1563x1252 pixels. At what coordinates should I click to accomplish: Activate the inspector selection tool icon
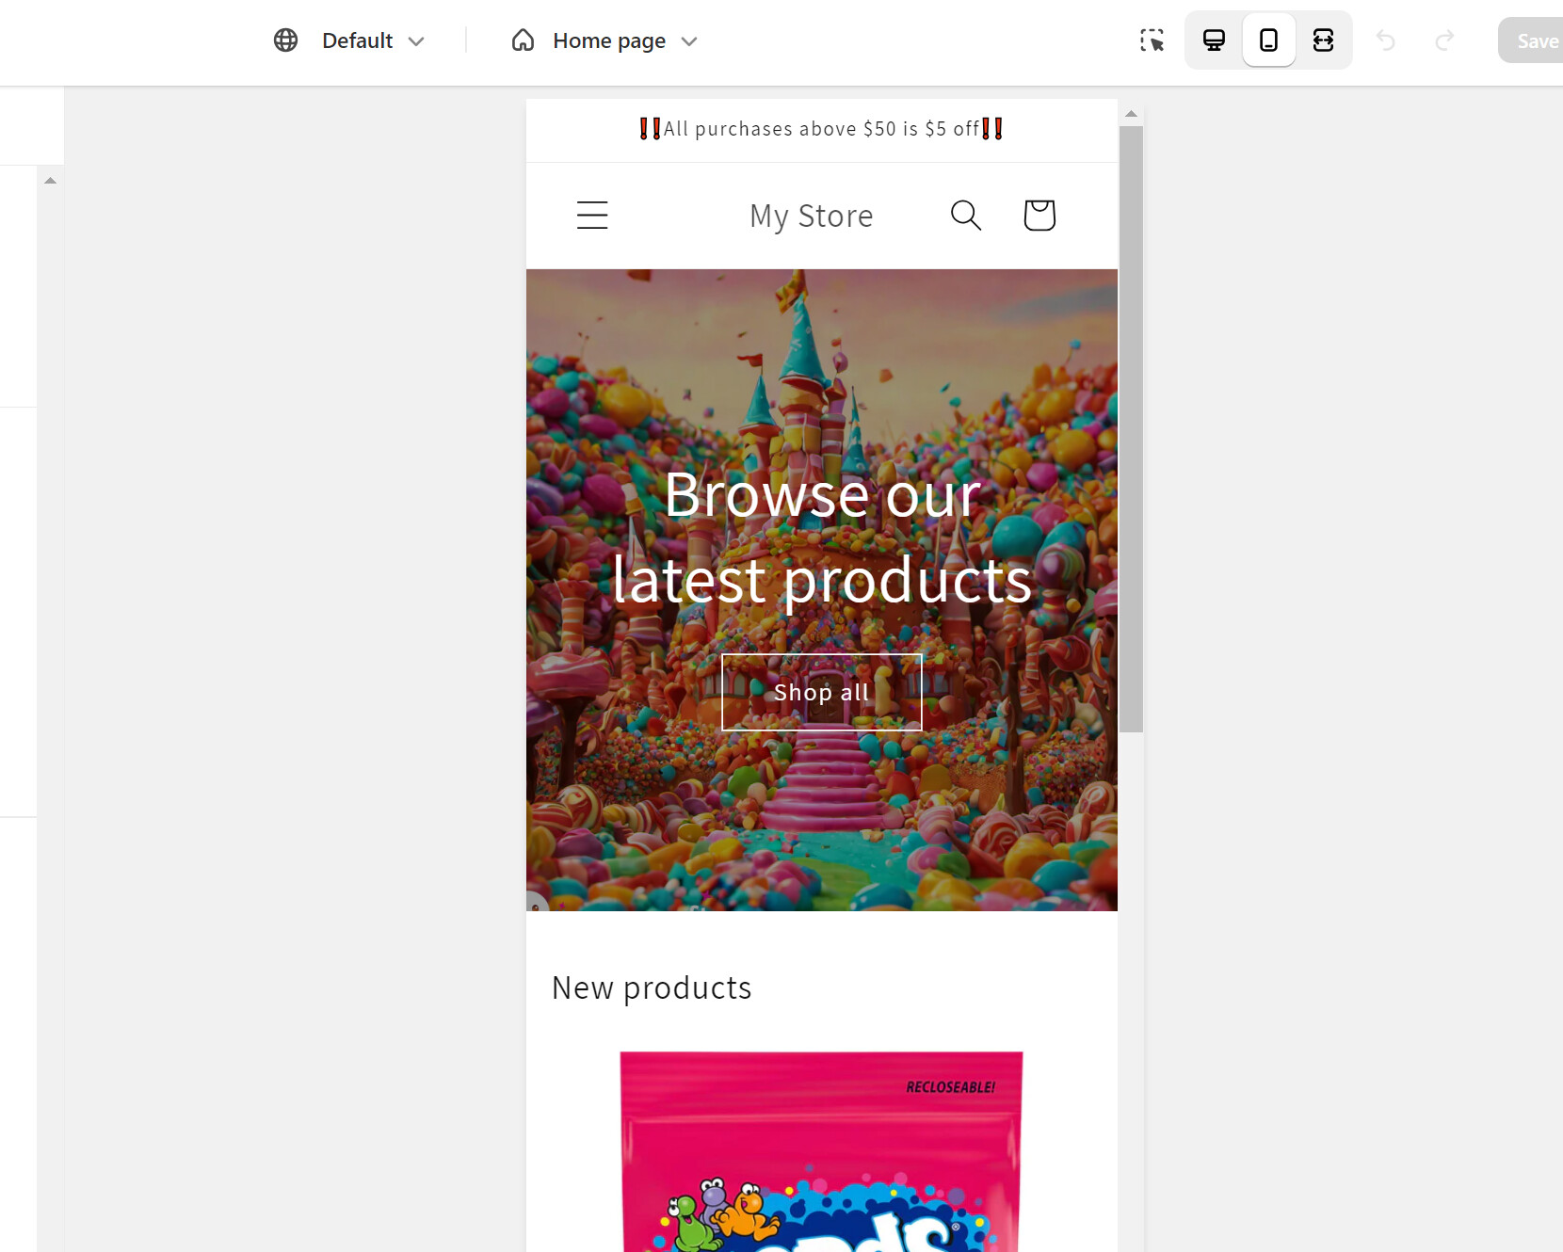coord(1152,40)
